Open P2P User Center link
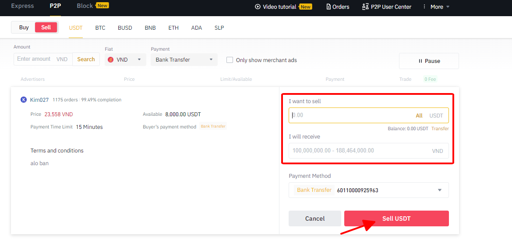Screen dimensions: 512x239 tap(391, 7)
